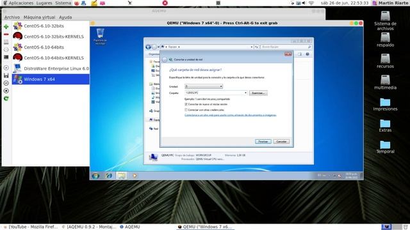Click the Cancelar button
The height and width of the screenshot is (230, 410).
[281, 142]
